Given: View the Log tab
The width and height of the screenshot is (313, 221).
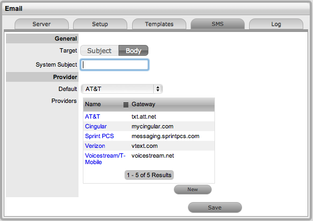Looking at the screenshot, I should click(276, 24).
